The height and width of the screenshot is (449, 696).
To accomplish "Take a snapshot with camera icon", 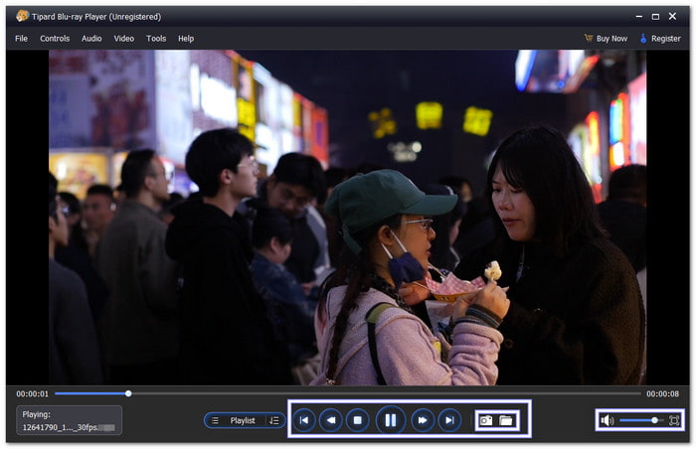I will point(486,420).
